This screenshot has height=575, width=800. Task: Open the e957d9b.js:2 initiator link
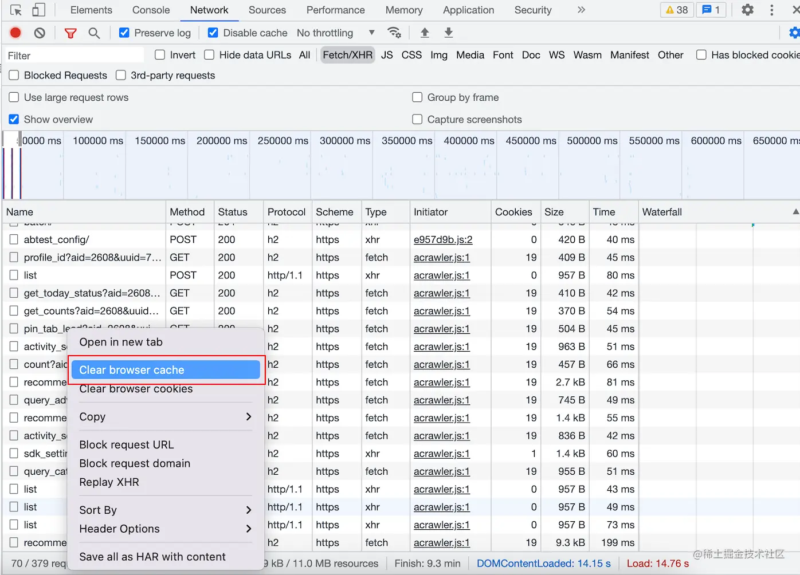[443, 239]
